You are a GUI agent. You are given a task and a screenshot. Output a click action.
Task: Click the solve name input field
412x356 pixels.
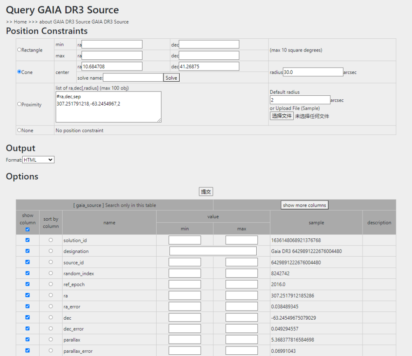133,78
